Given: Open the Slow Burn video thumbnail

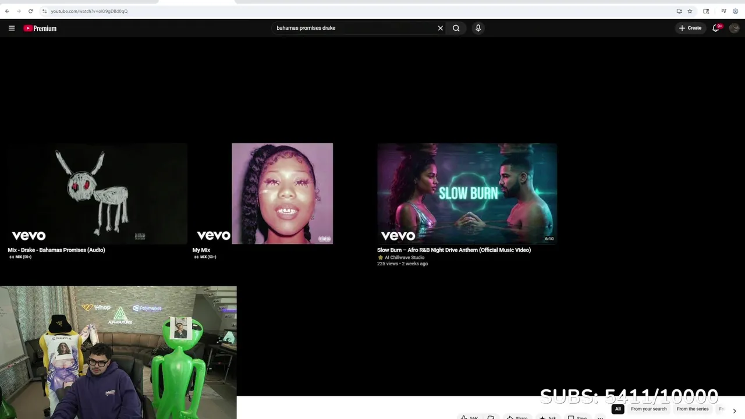Looking at the screenshot, I should click(x=467, y=194).
